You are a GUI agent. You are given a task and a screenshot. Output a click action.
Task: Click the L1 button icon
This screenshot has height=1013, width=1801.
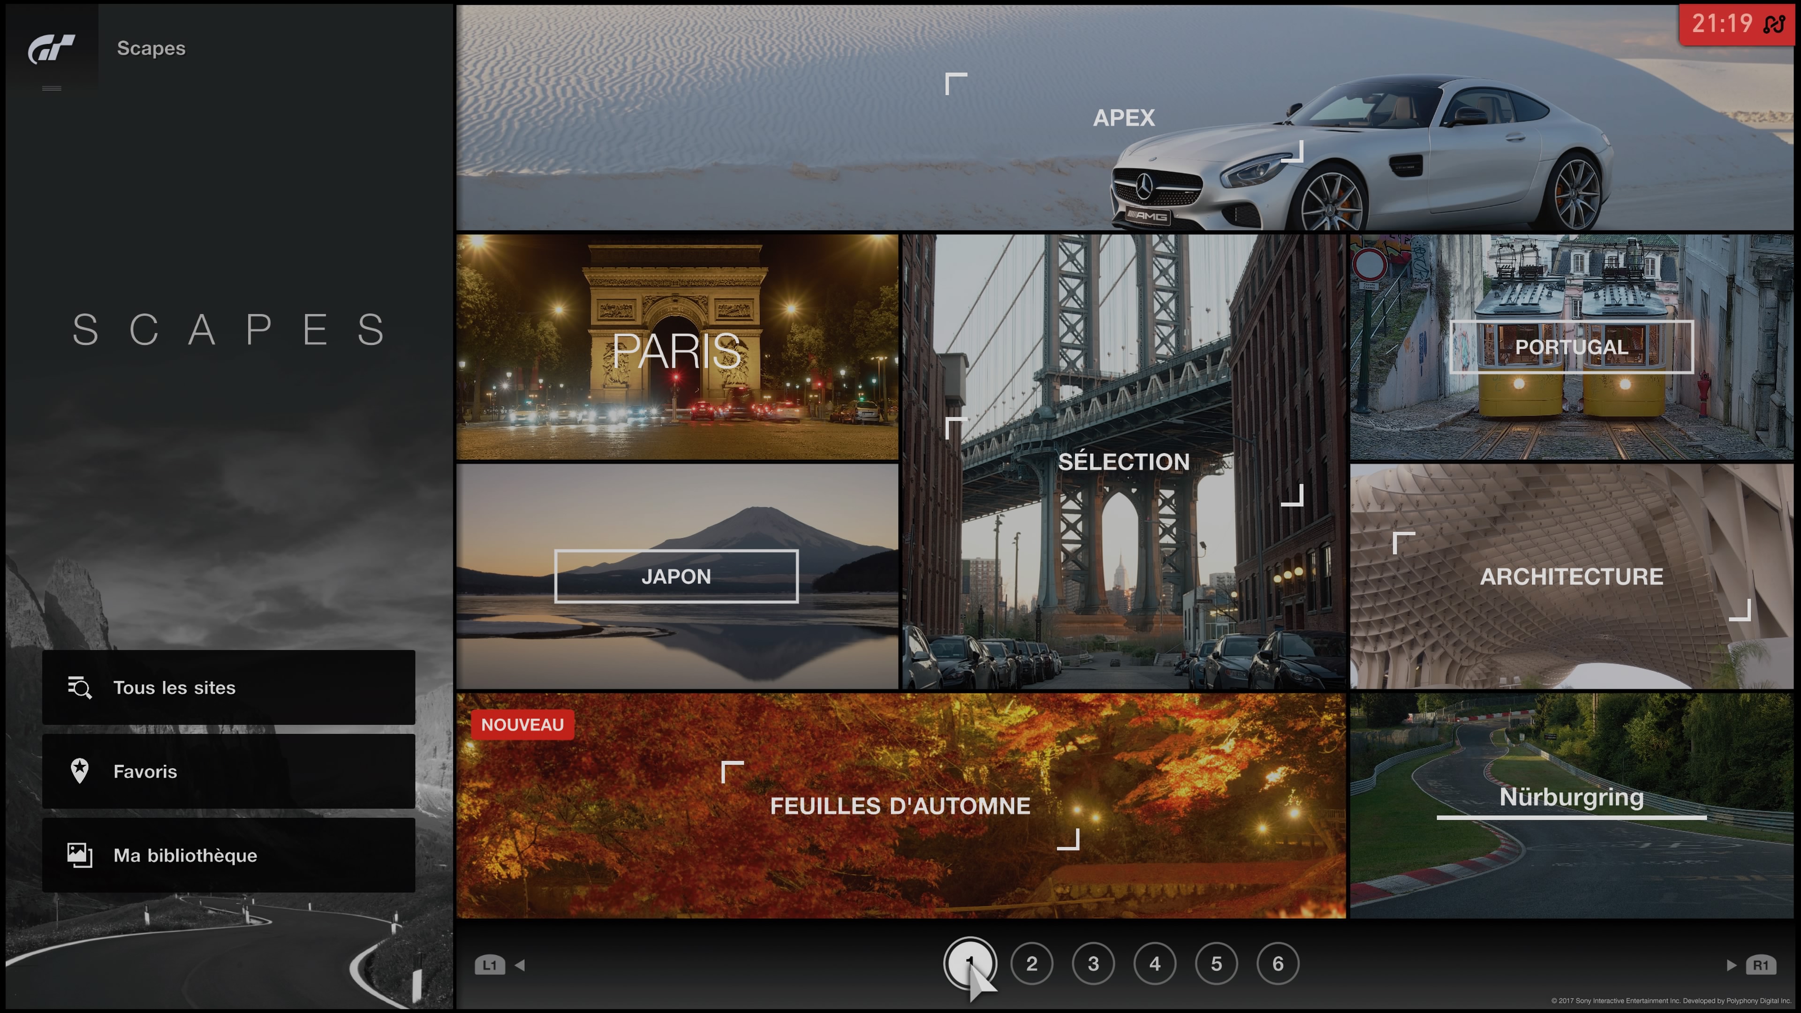[x=489, y=965]
